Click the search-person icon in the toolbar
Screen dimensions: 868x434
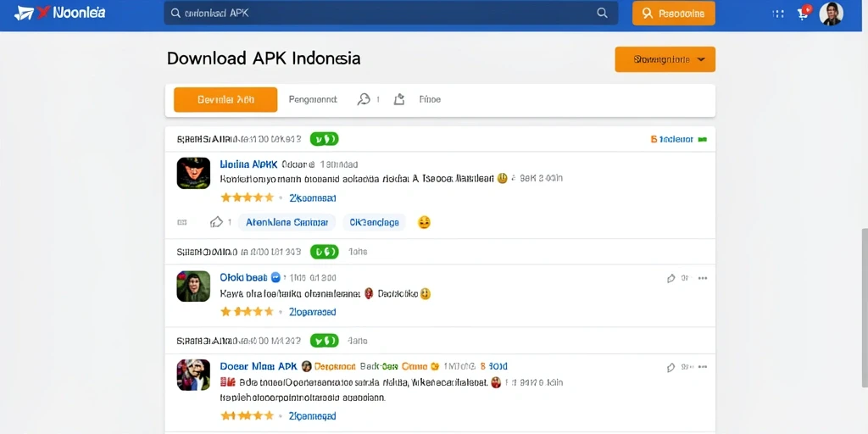click(363, 100)
